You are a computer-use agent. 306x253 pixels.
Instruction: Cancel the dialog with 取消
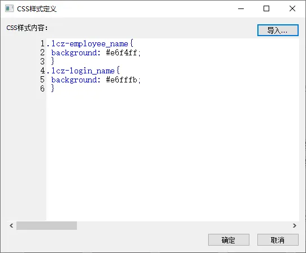278,240
